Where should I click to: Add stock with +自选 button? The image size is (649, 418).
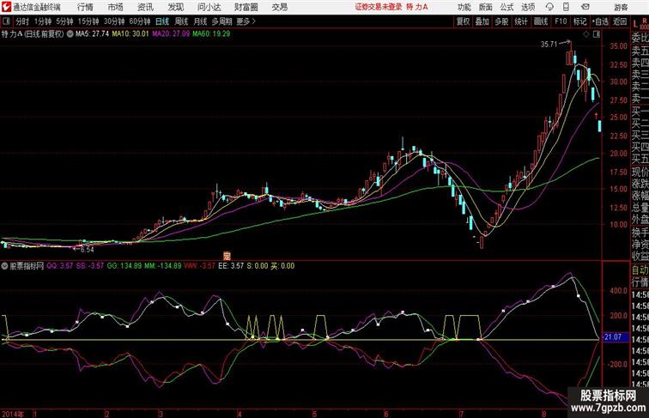(600, 21)
